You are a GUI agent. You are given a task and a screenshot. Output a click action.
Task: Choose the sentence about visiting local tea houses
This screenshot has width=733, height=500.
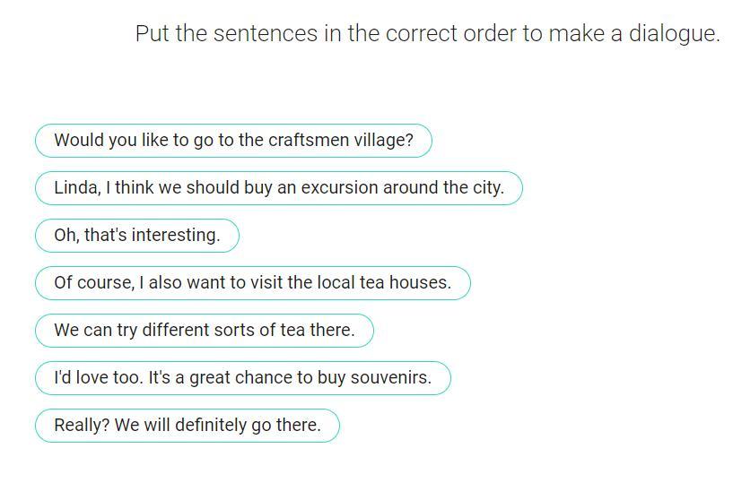tap(252, 283)
